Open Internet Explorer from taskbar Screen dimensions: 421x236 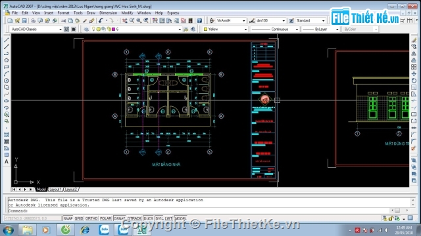(85, 230)
